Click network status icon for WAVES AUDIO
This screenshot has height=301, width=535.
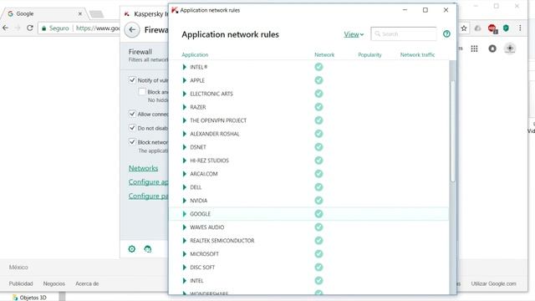(x=318, y=227)
